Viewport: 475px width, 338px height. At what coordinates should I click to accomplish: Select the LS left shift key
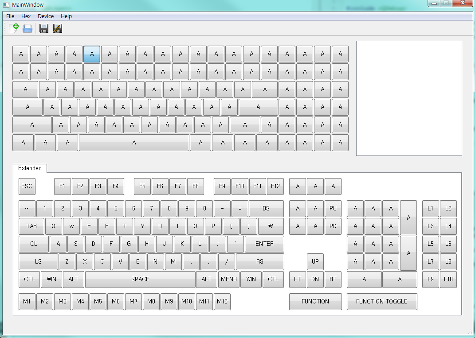tap(38, 262)
